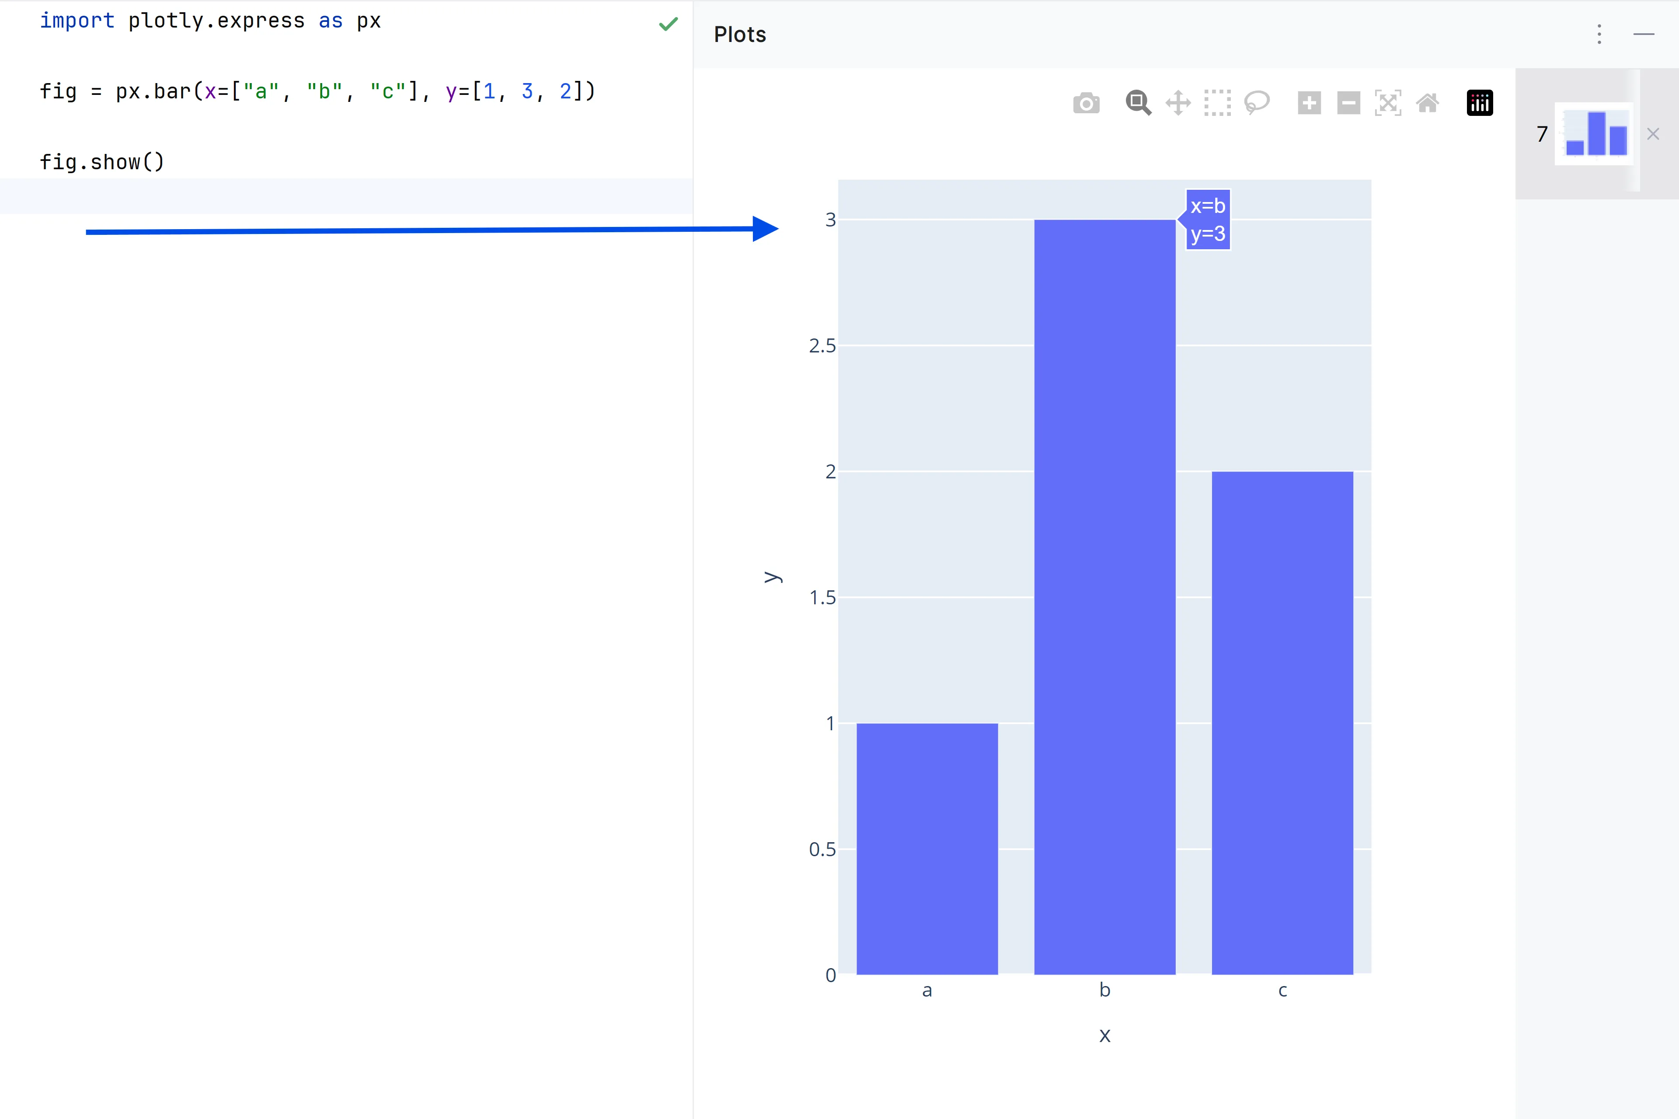1679x1119 pixels.
Task: Remove plot 7 with the X
Action: (x=1653, y=134)
